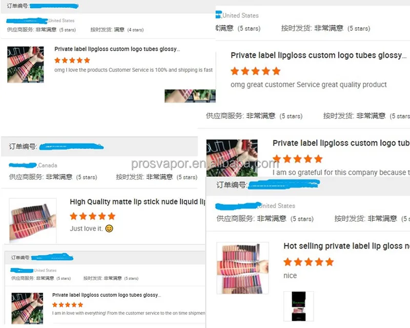The image size is (410, 328).
Task: Open 'Hot selling private label lip gloss' product link
Action: tap(347, 246)
